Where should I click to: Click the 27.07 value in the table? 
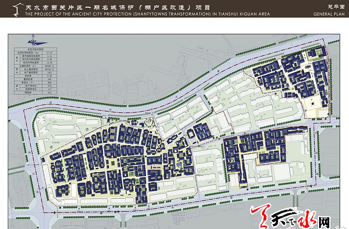[49, 52]
